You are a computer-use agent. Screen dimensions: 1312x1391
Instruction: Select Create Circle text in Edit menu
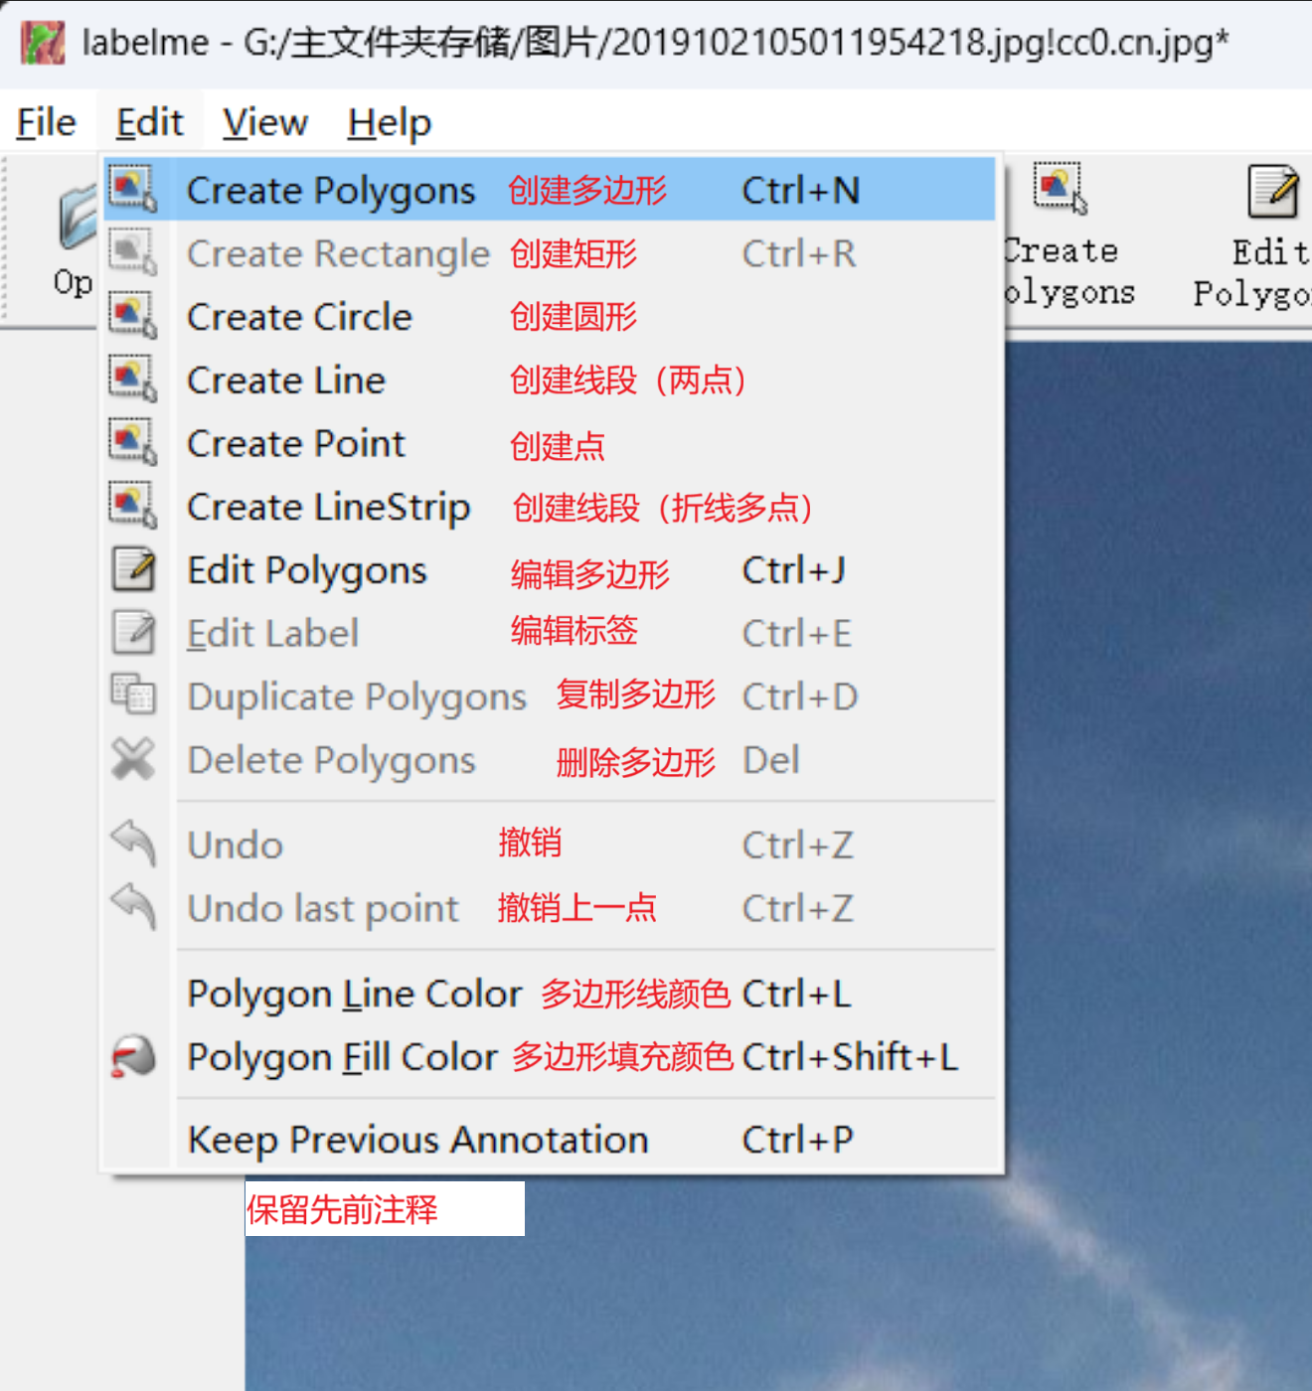(x=299, y=317)
